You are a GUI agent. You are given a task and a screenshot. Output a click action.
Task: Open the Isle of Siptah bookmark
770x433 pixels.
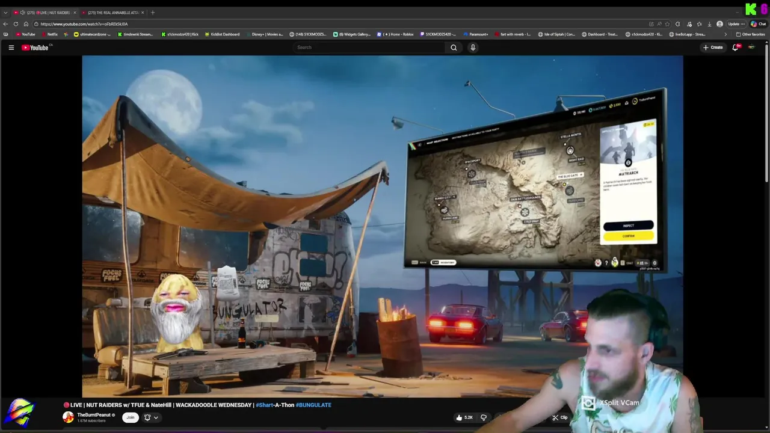tap(556, 34)
